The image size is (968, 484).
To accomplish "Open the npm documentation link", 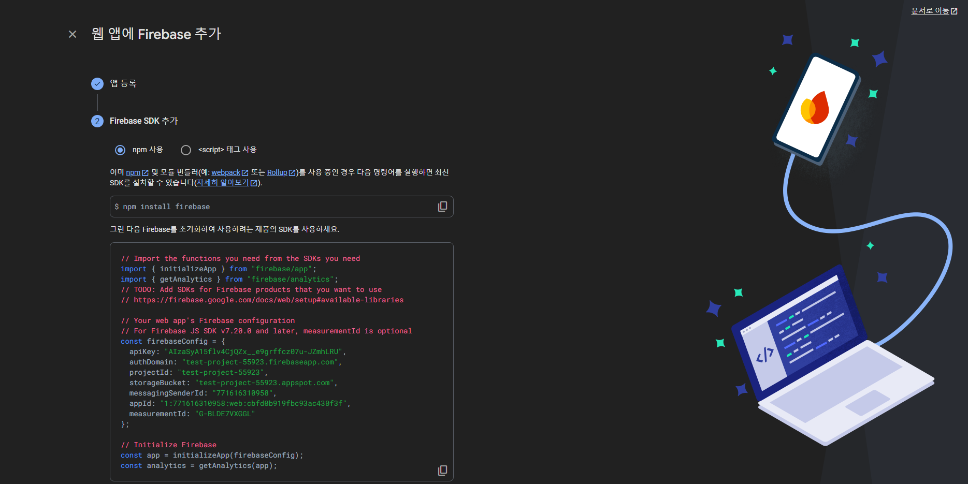I will 137,172.
